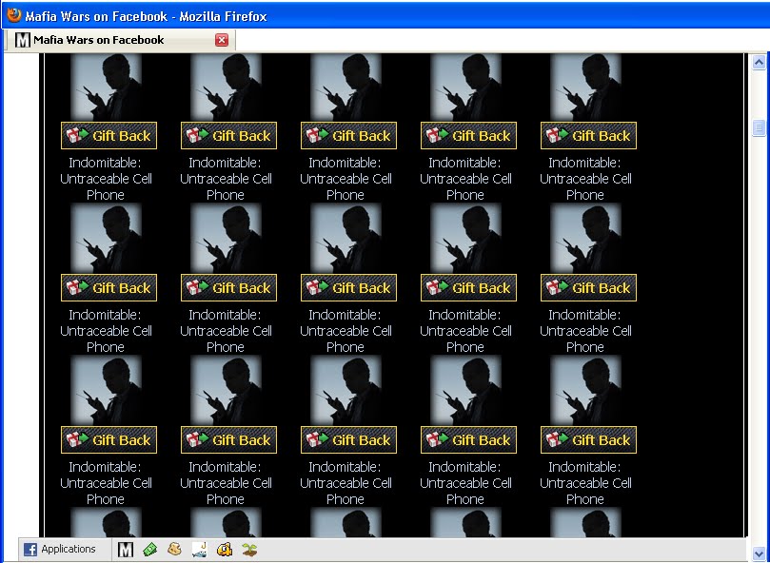Viewport: 770px width, 563px height.
Task: Click 'Untraceable Cell Phone' label, top row first column
Action: (x=106, y=186)
